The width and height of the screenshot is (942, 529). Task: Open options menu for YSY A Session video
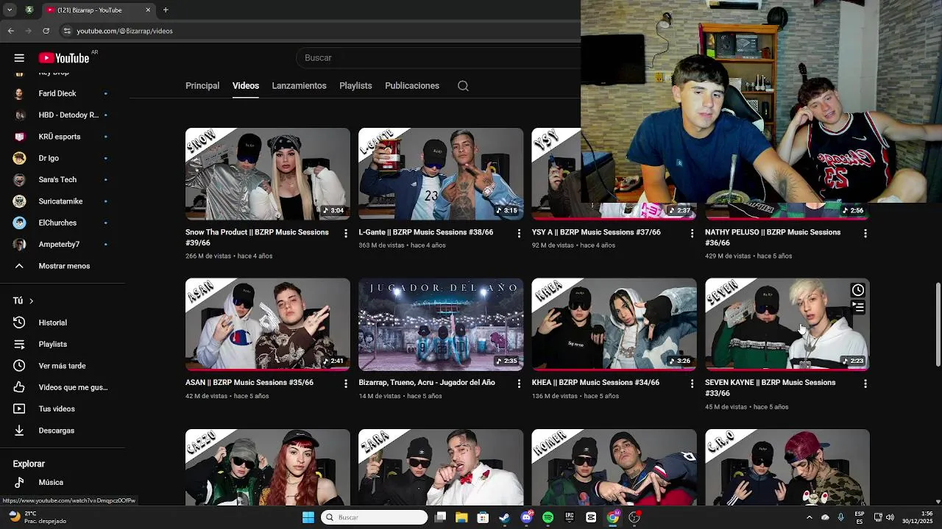[x=692, y=233]
